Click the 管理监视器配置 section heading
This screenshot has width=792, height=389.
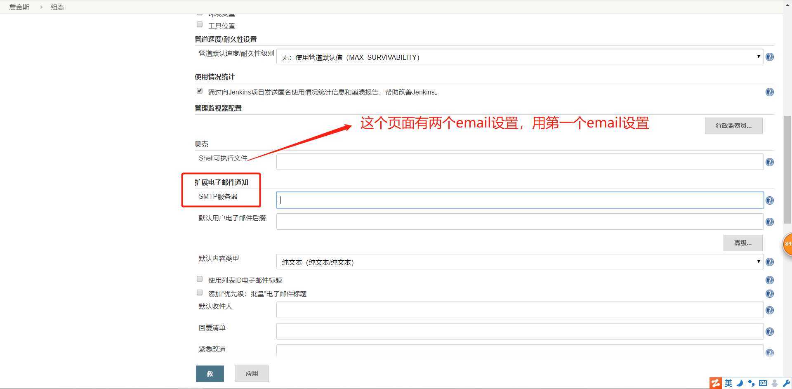point(218,108)
